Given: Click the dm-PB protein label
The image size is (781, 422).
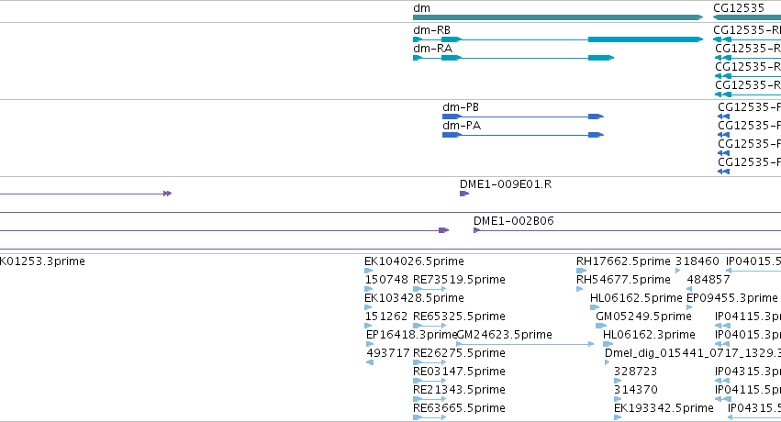Looking at the screenshot, I should (460, 107).
